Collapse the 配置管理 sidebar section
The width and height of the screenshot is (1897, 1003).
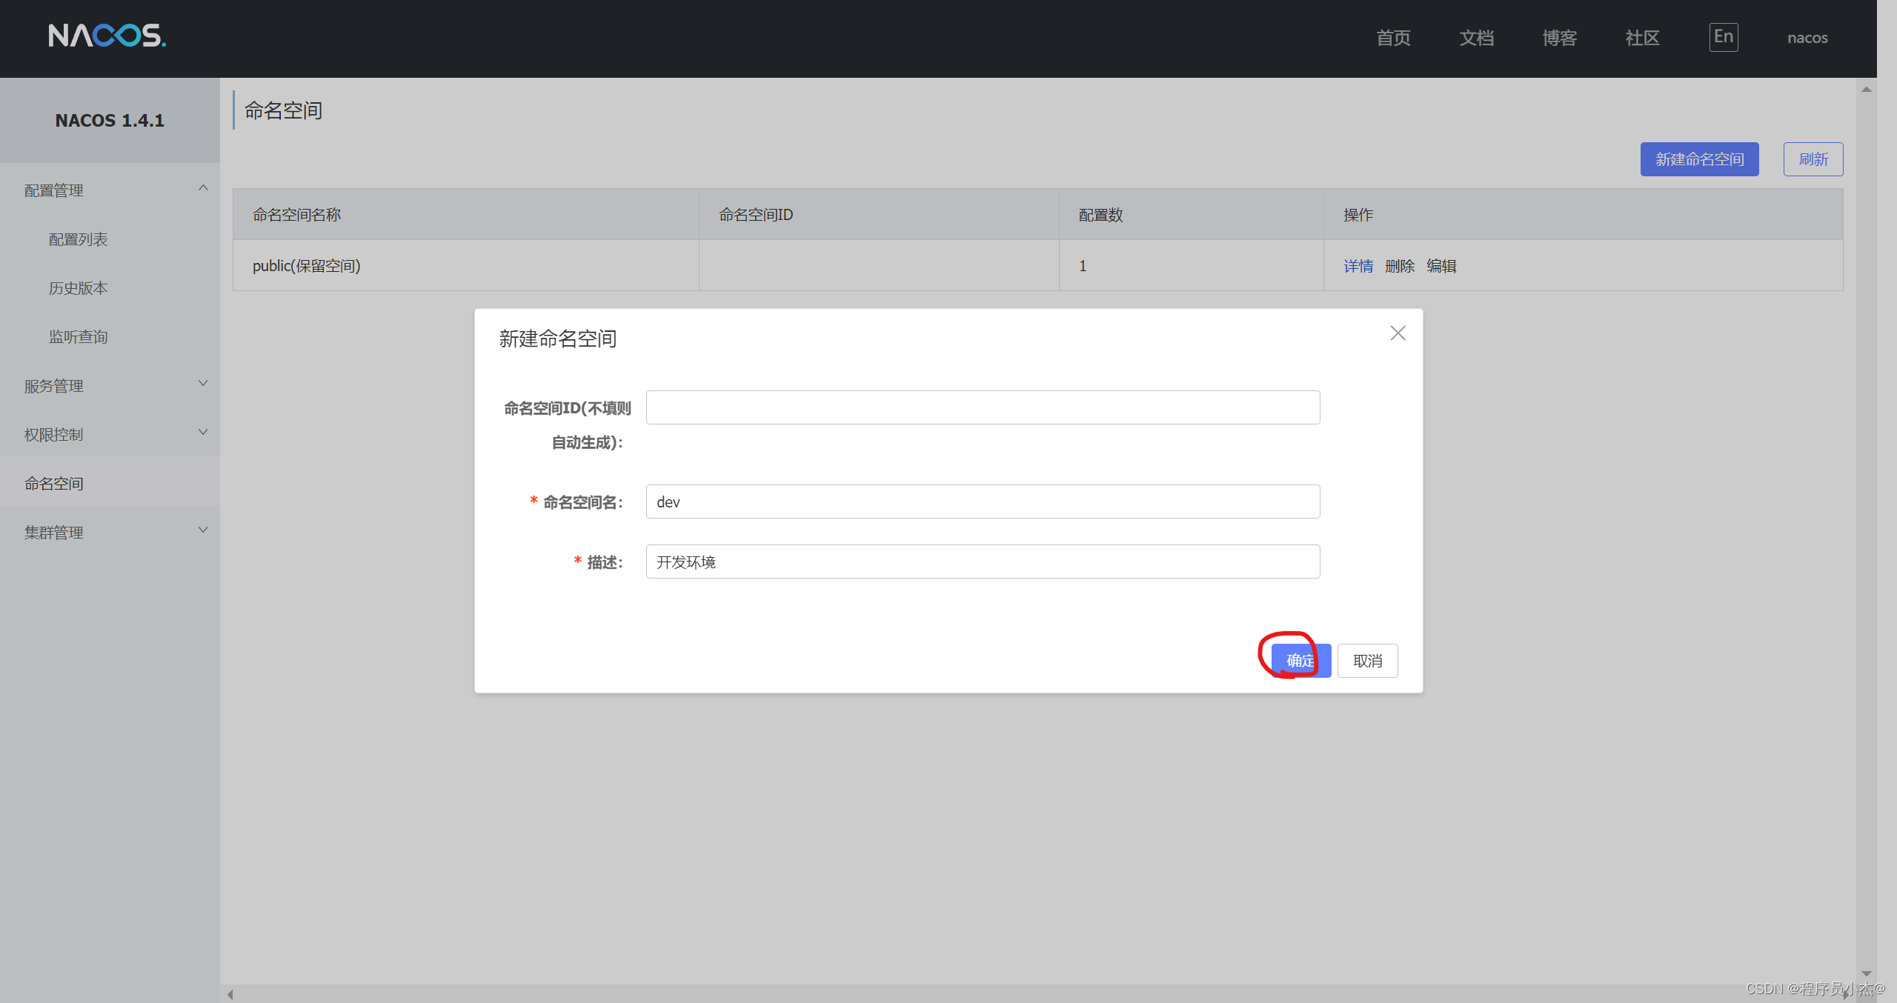(110, 190)
